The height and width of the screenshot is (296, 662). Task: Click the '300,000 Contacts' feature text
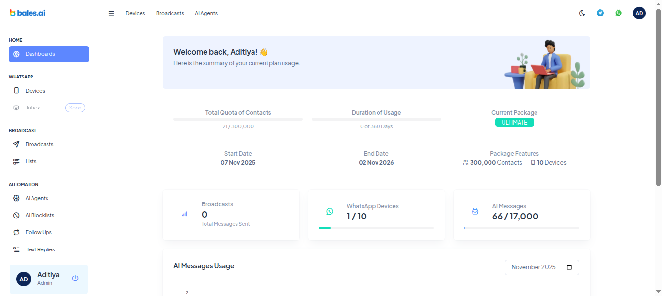point(496,163)
